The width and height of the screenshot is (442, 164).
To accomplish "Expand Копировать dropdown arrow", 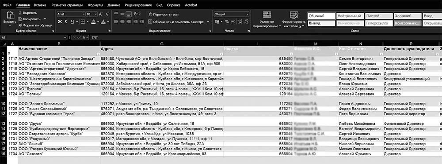I will [x=45, y=19].
